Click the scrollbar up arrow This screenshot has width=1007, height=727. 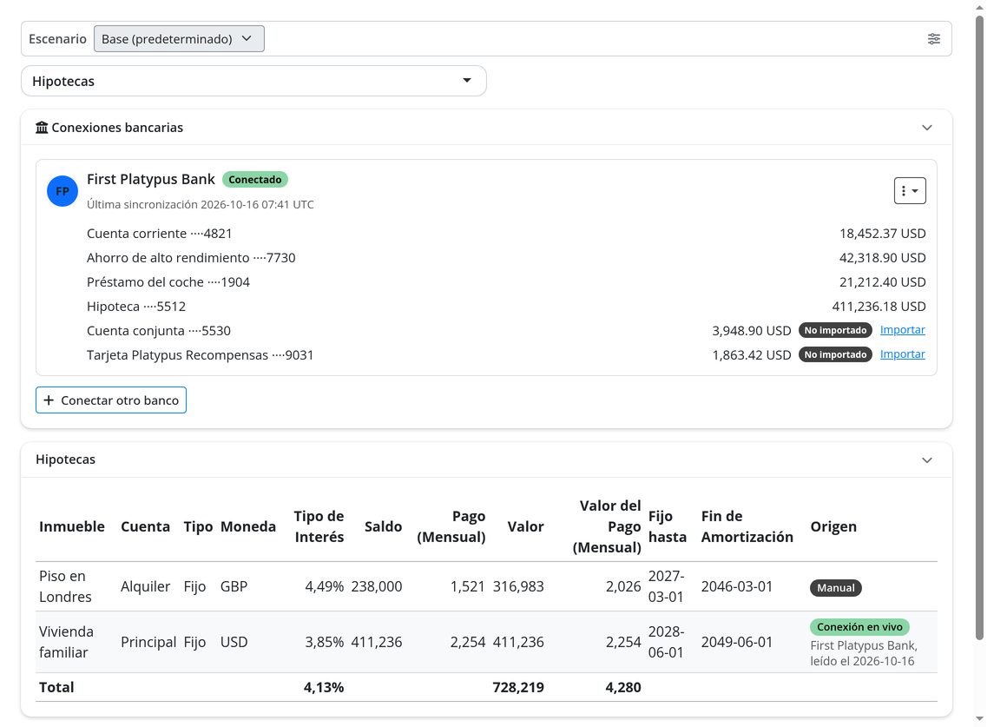[x=979, y=7]
